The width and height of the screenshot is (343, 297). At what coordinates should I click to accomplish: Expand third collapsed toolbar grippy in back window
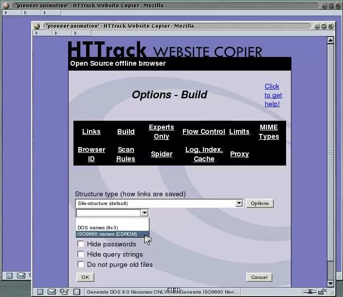45,13
